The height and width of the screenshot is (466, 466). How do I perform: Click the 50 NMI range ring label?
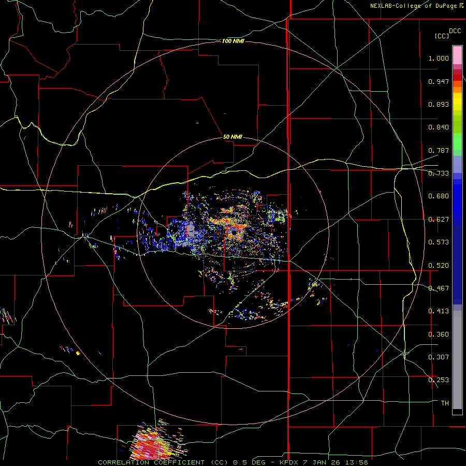point(232,137)
